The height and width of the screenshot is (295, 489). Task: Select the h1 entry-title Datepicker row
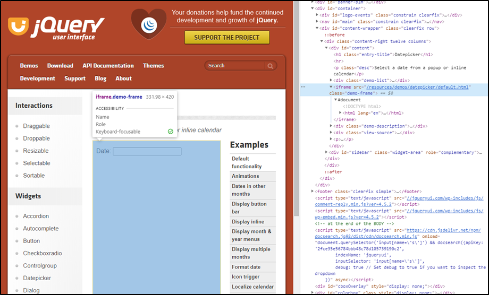tap(383, 55)
